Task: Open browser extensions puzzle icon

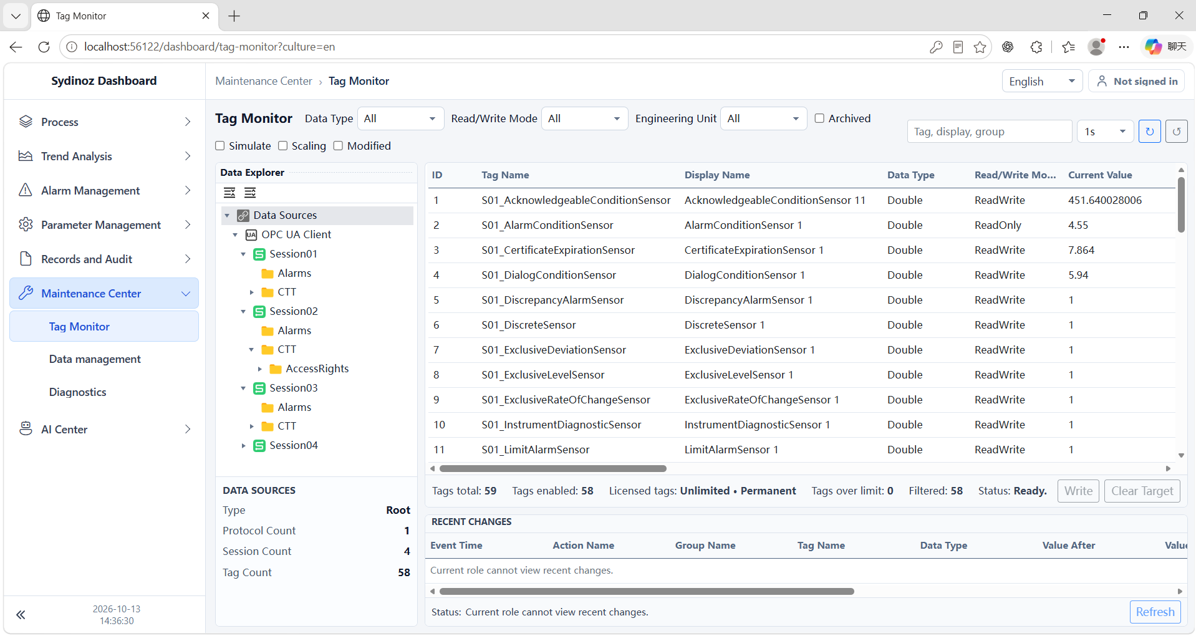Action: pyautogui.click(x=1036, y=47)
